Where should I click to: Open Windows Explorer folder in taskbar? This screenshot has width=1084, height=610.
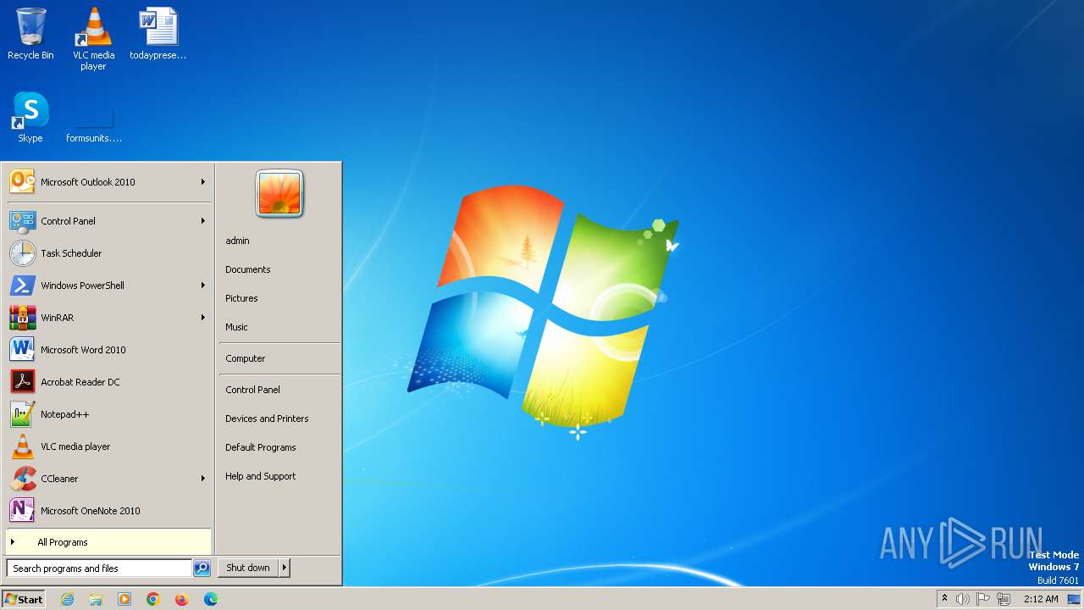96,599
